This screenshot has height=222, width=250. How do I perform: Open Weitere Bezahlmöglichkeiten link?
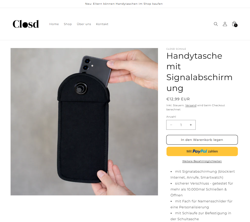[202, 161]
